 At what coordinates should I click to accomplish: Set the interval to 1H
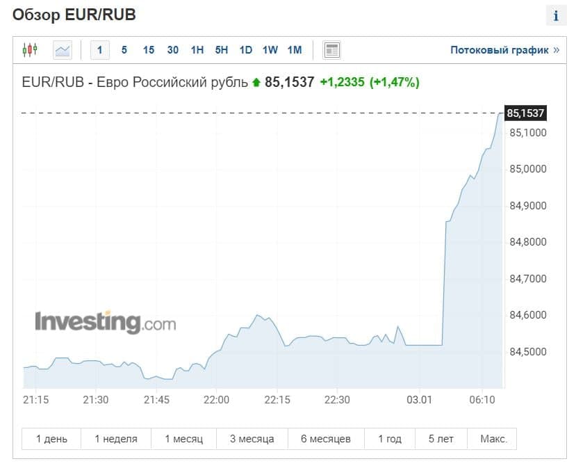[x=197, y=50]
